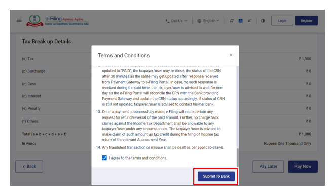Close the Terms and Conditions dialog

231,55
